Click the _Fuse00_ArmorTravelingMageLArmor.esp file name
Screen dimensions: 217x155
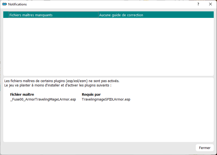point(43,99)
